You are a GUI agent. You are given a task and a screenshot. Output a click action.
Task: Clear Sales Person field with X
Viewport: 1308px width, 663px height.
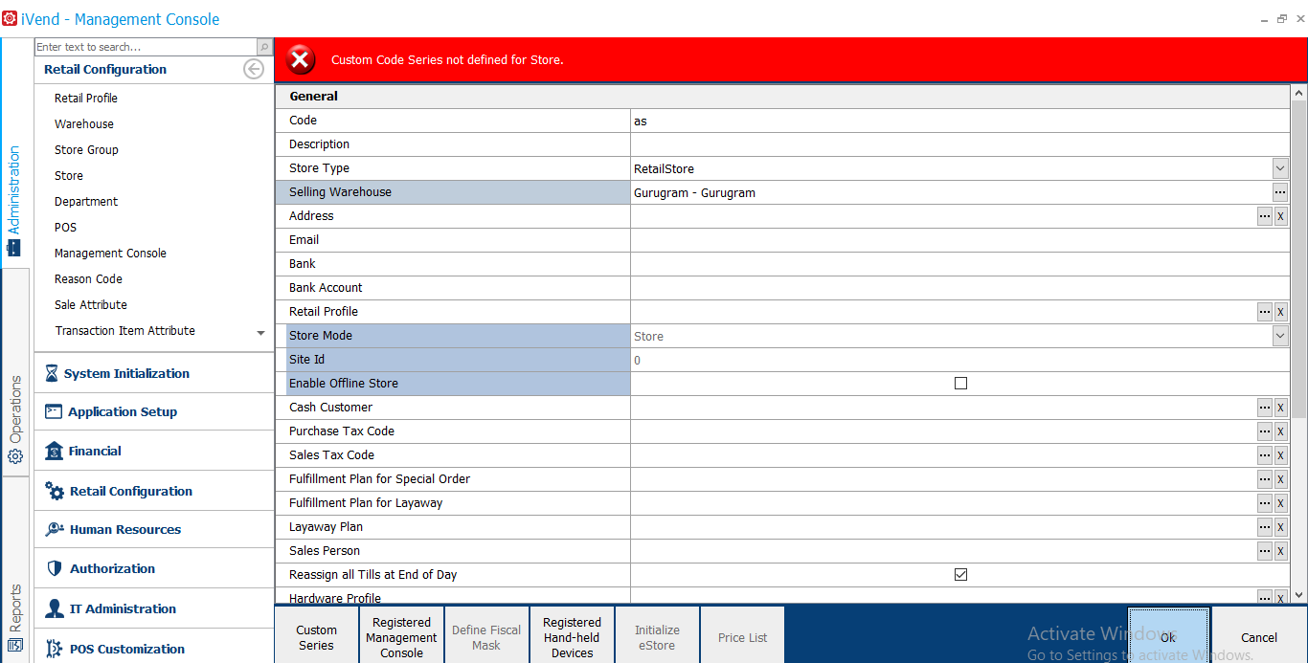pyautogui.click(x=1280, y=551)
